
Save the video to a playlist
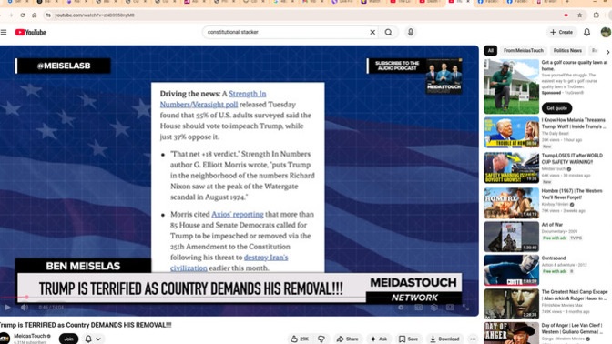pos(408,339)
